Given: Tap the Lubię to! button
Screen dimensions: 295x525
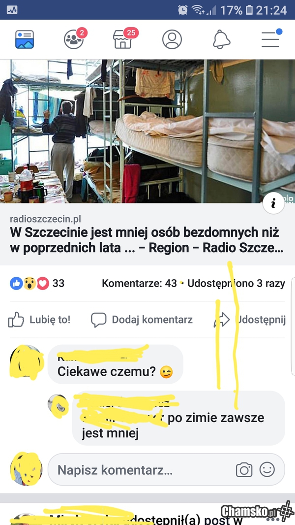Looking at the screenshot, I should pyautogui.click(x=39, y=320).
